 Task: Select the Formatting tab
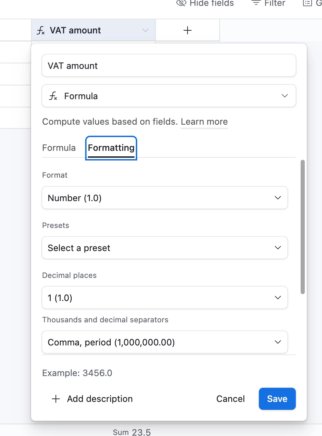111,148
